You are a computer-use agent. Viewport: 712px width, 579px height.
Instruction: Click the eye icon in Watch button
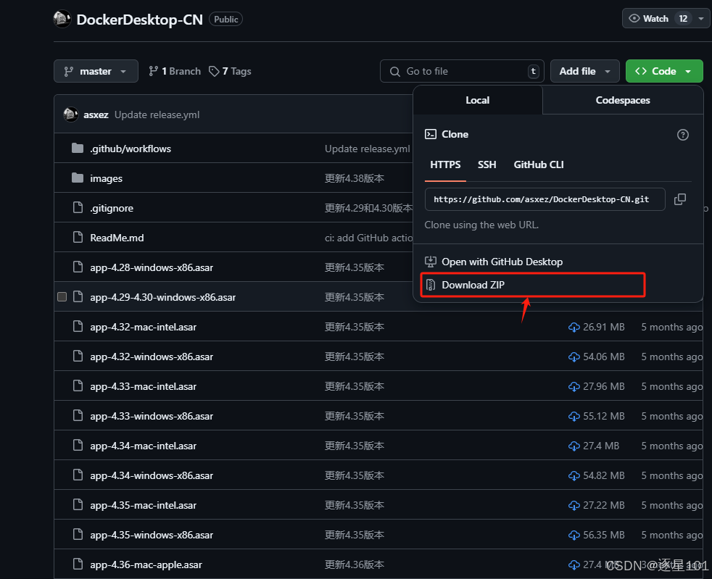click(634, 19)
